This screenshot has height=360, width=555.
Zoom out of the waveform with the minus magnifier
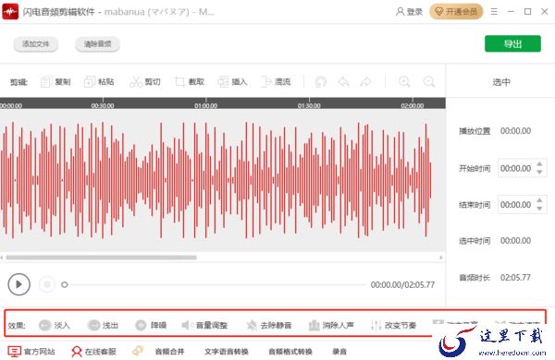click(429, 82)
